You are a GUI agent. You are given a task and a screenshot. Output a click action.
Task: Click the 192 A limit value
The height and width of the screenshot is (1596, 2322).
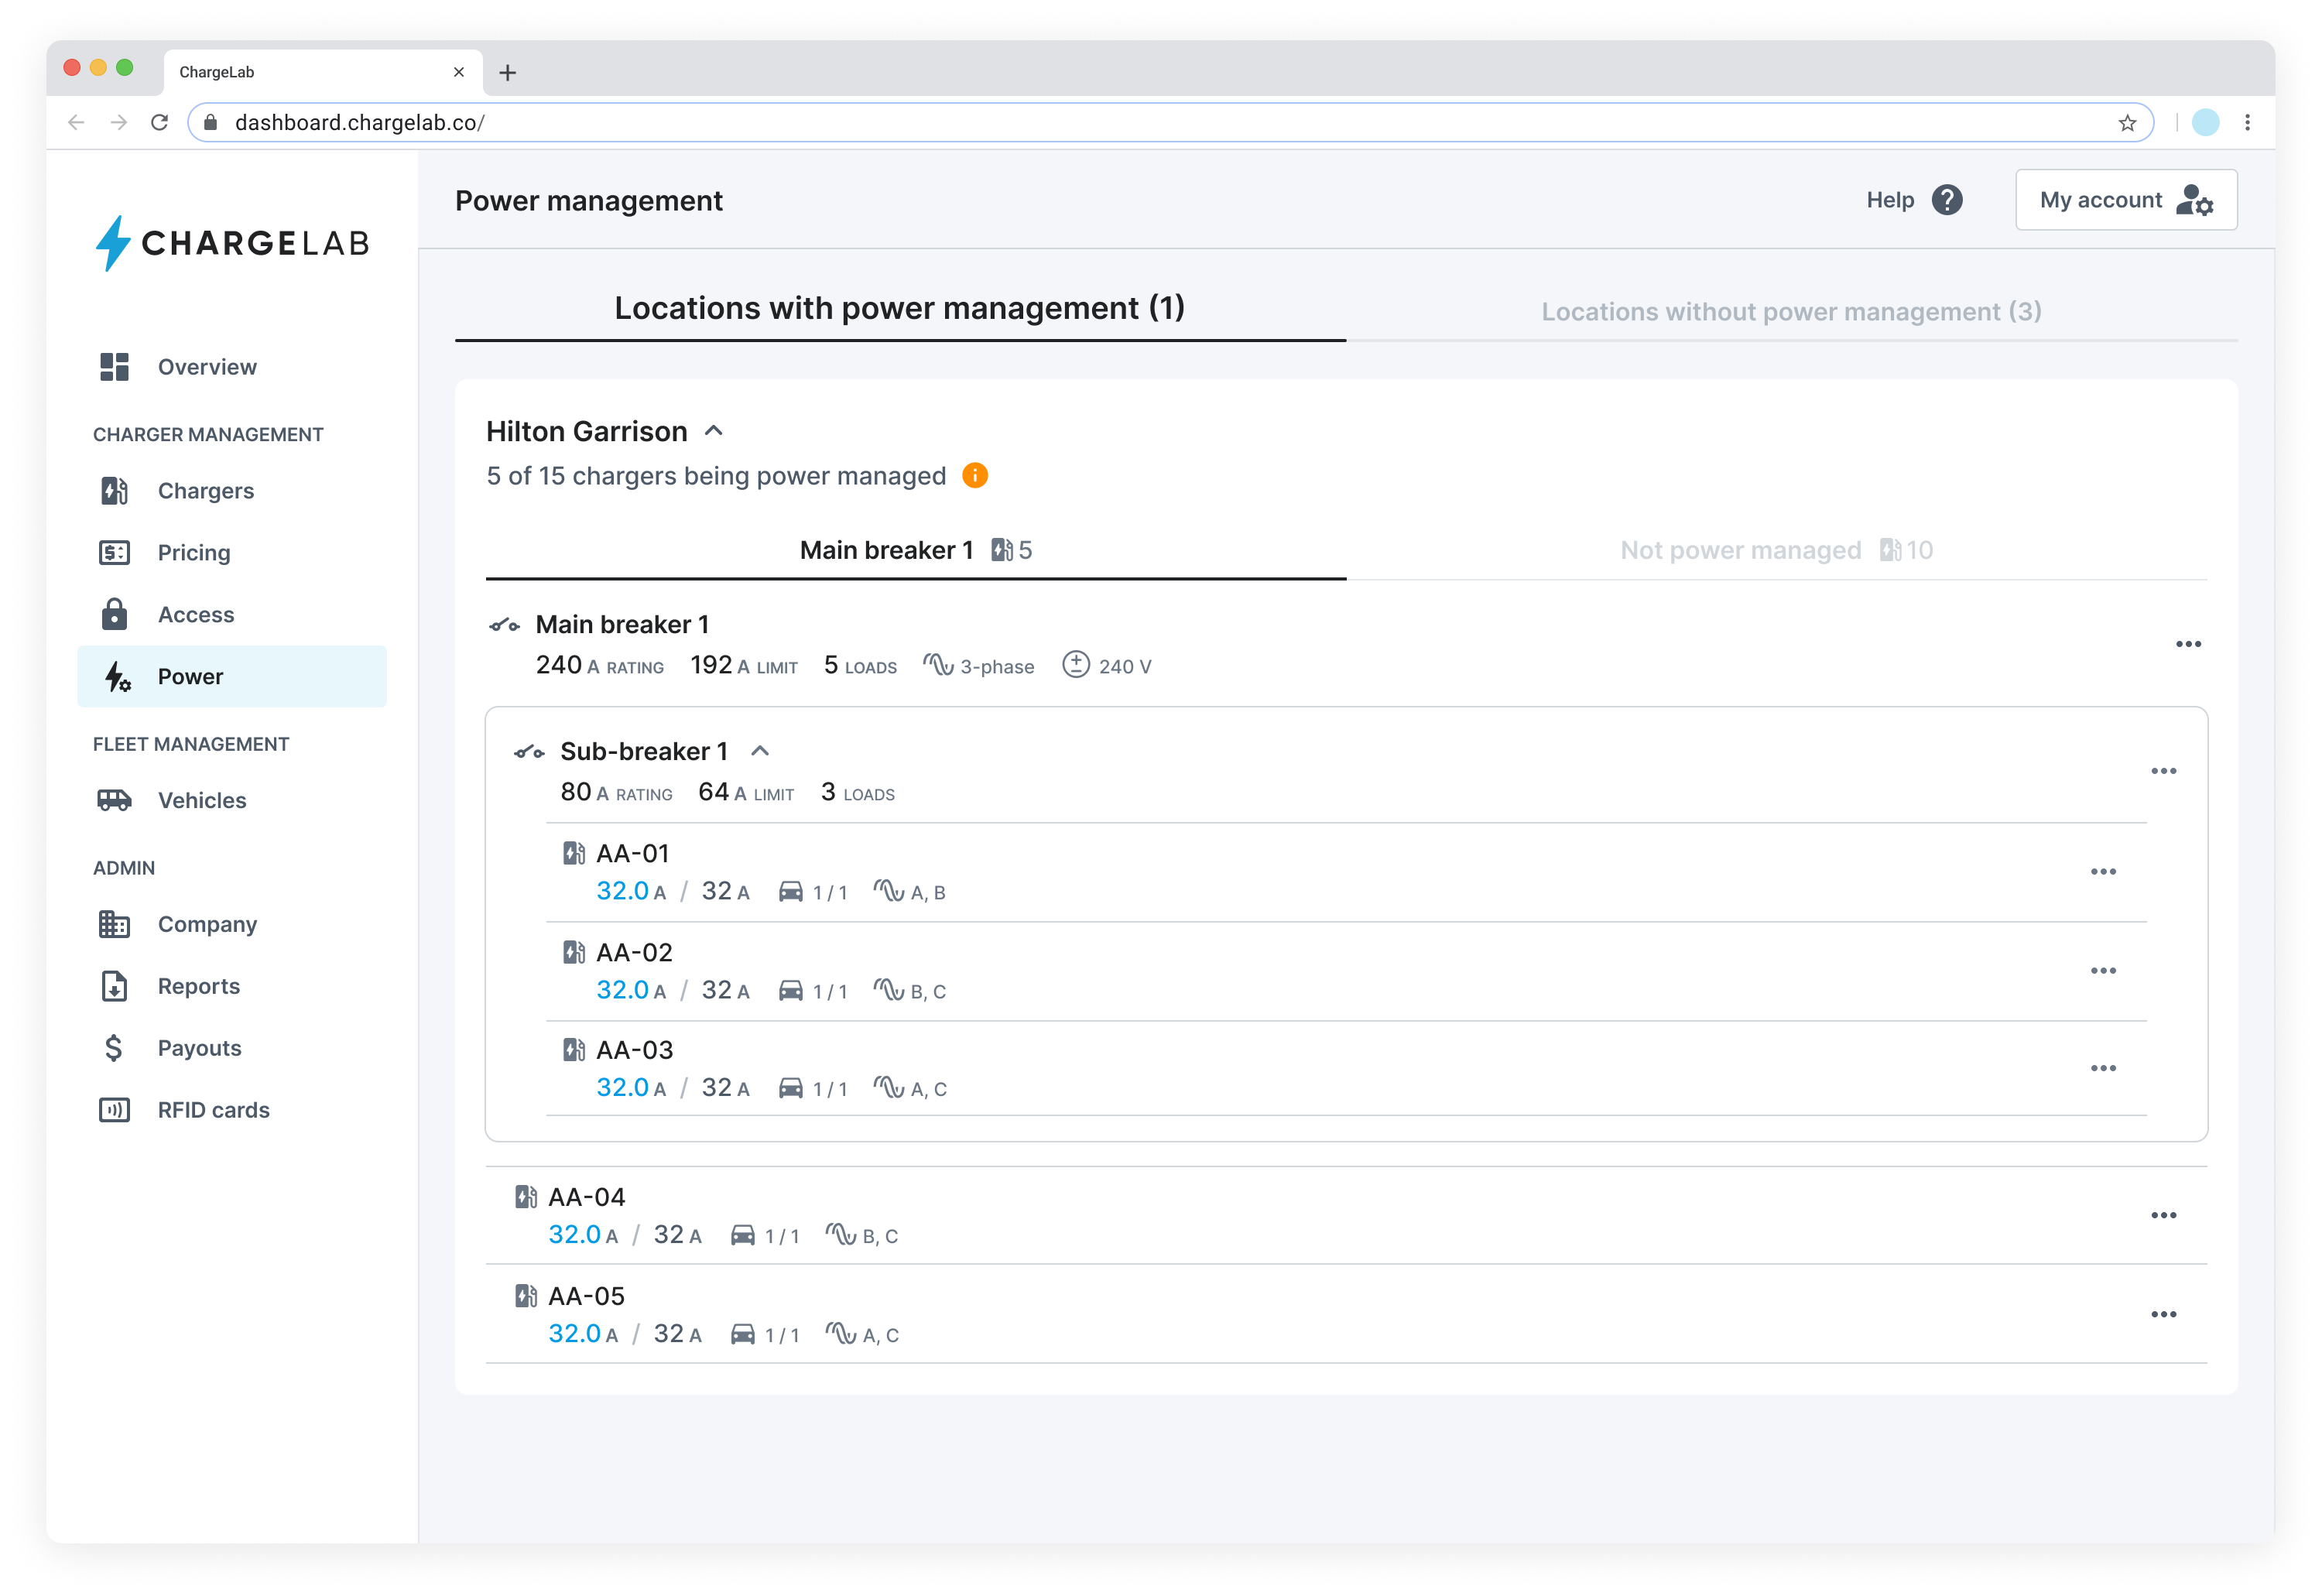pyautogui.click(x=744, y=666)
